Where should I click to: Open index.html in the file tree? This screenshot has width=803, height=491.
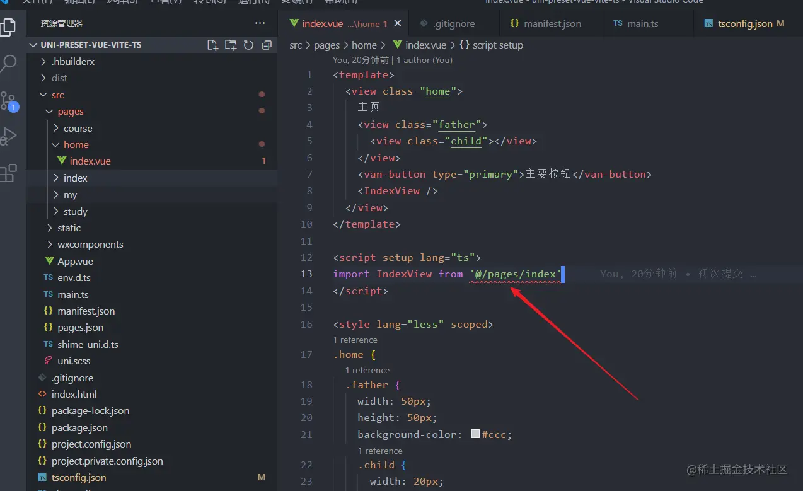(x=151, y=394)
